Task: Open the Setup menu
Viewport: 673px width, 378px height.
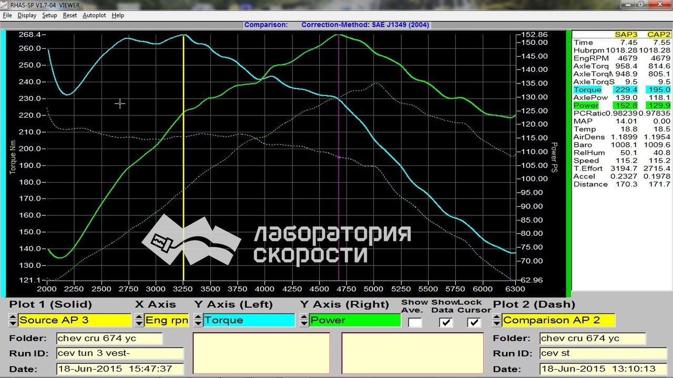Action: [49, 15]
